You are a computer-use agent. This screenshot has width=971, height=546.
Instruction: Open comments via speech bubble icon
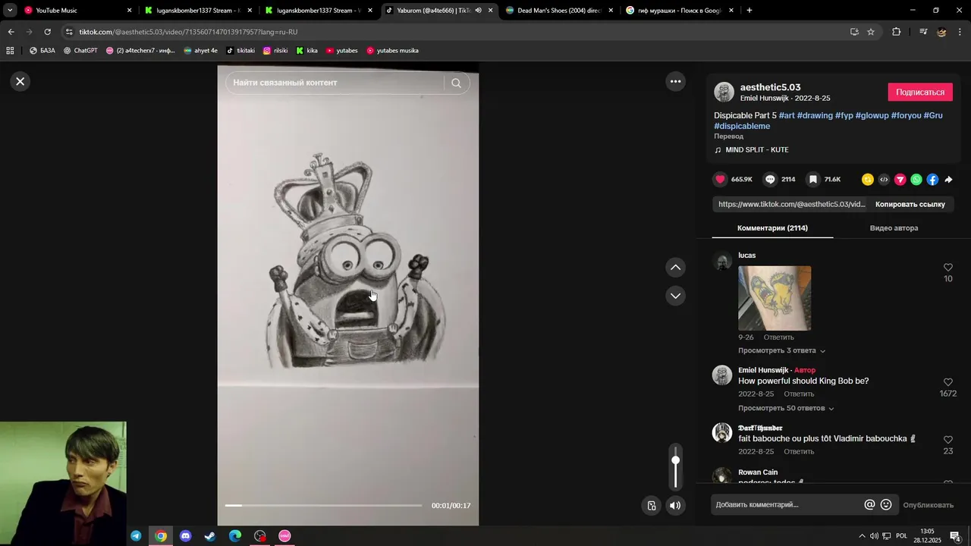pyautogui.click(x=770, y=179)
